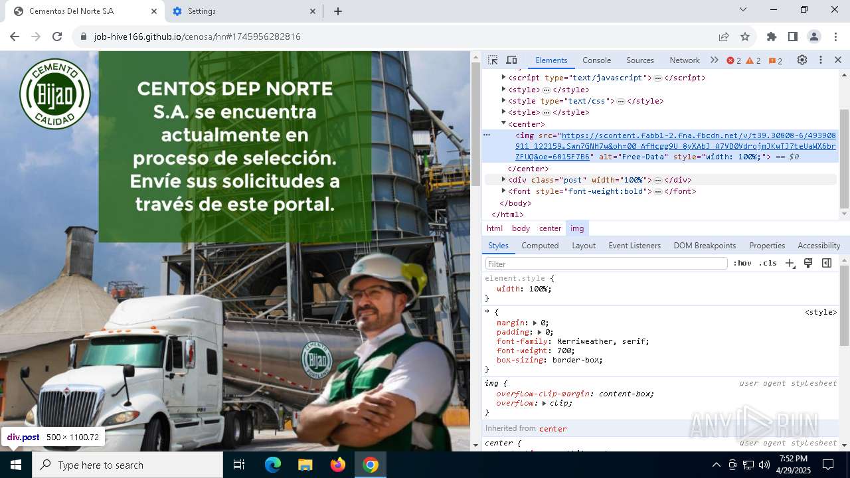Toggle rendering emulations paintbrush icon
The width and height of the screenshot is (850, 478).
point(808,264)
